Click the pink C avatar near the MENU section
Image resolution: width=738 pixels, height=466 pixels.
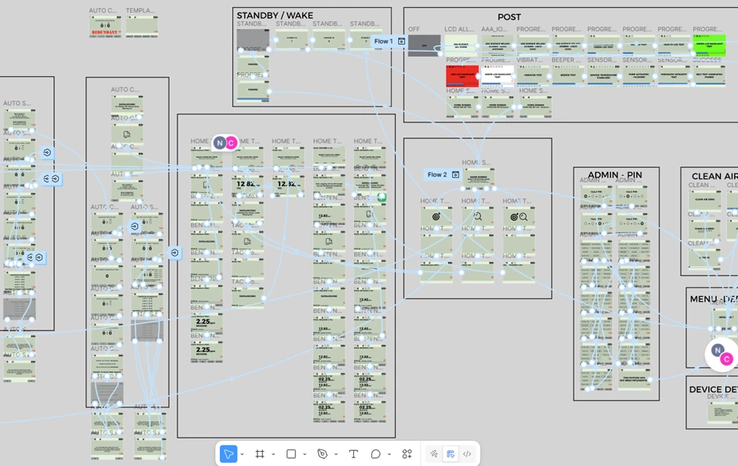click(727, 359)
